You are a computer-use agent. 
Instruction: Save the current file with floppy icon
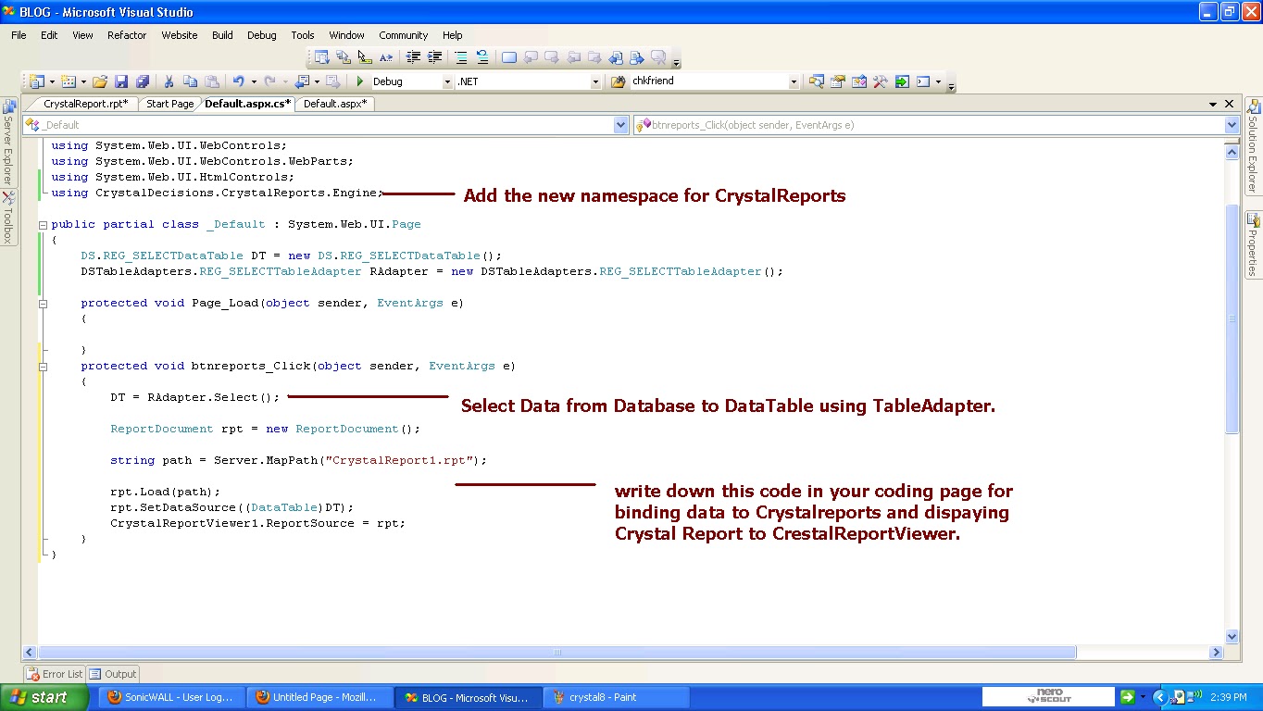point(121,81)
